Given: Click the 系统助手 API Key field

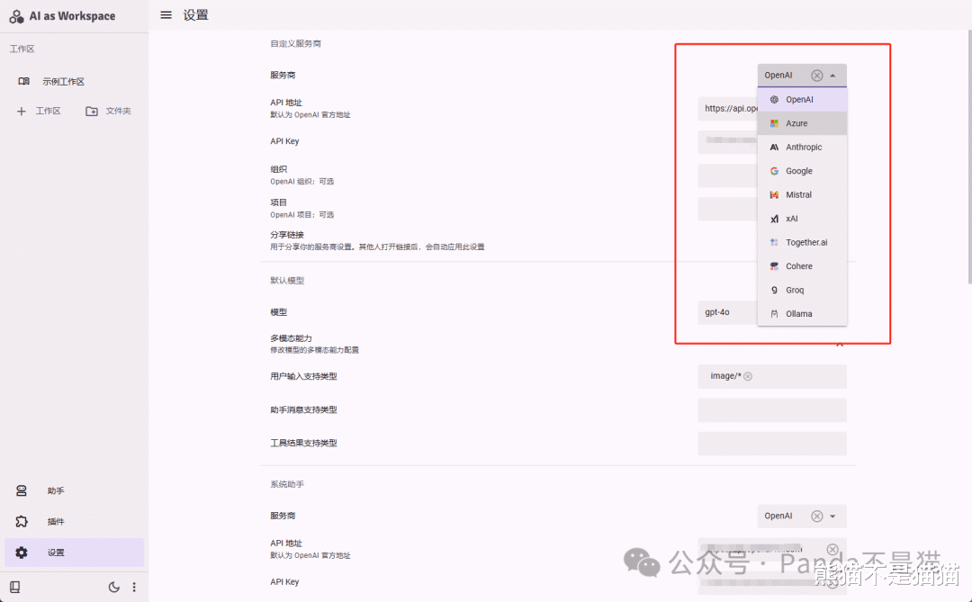Looking at the screenshot, I should pos(772,582).
